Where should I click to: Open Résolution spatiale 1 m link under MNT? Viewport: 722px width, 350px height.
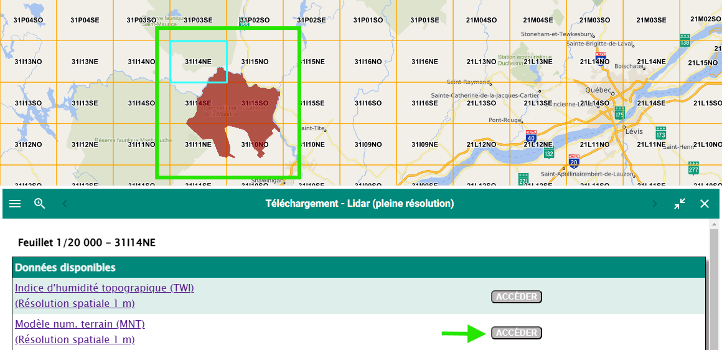pyautogui.click(x=75, y=339)
